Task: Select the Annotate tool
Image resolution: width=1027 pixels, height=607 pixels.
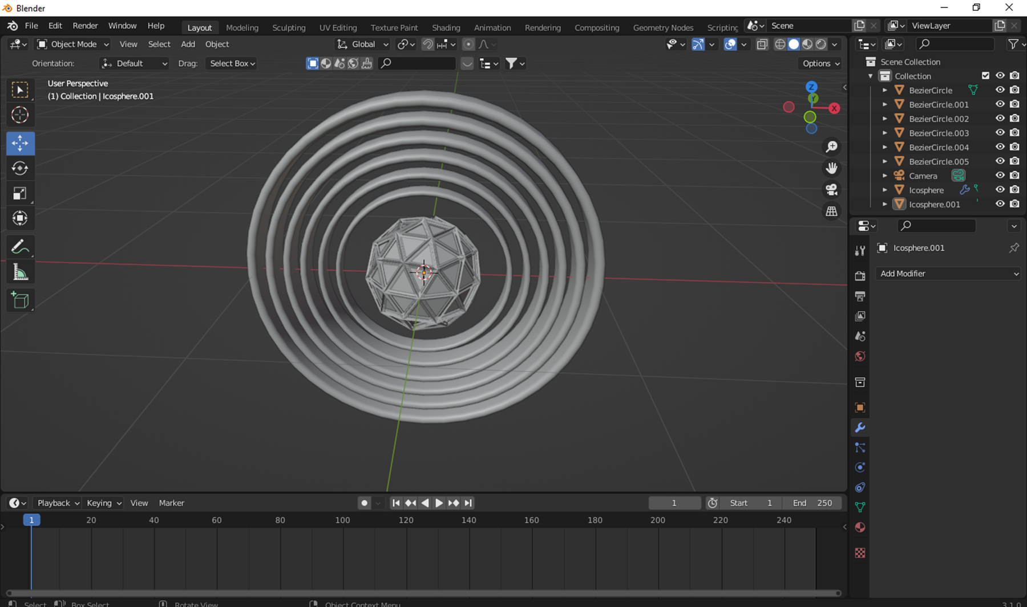Action: tap(20, 247)
